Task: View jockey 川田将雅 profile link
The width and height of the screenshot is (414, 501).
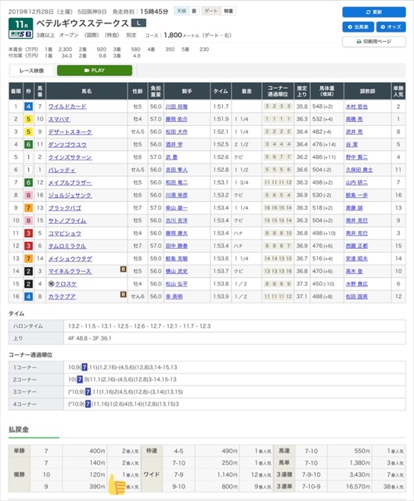Action: (x=176, y=106)
